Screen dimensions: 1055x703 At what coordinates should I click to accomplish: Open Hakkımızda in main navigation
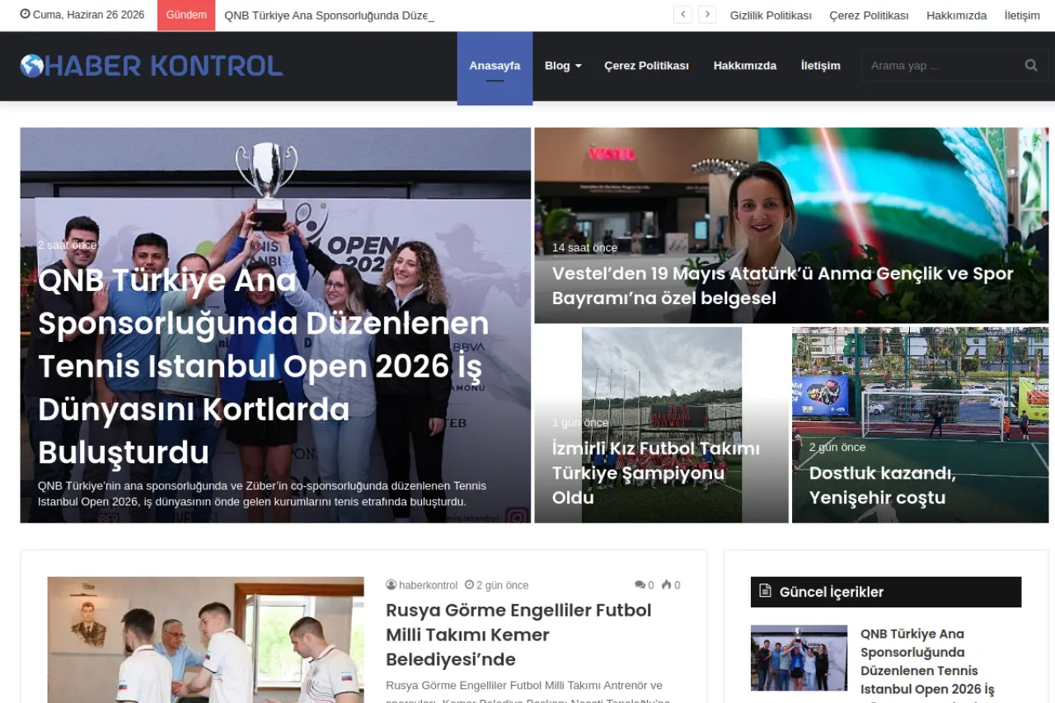[744, 66]
